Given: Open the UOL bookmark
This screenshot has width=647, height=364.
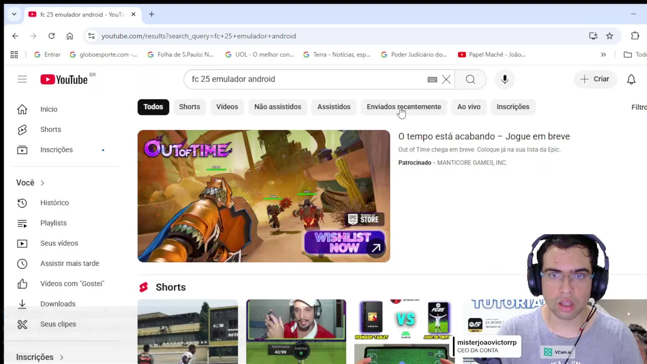Looking at the screenshot, I should click(259, 55).
